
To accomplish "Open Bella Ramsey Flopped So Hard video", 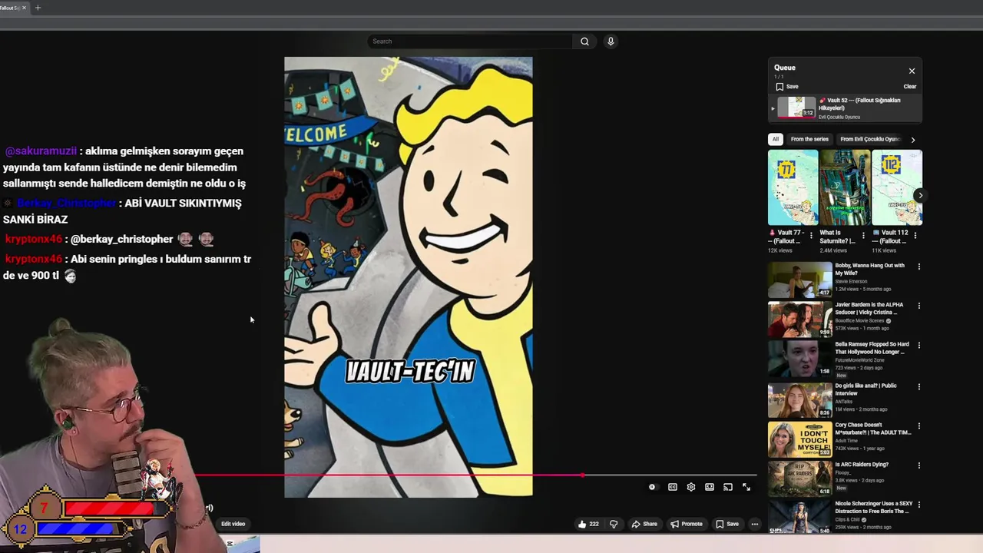I will [x=799, y=358].
